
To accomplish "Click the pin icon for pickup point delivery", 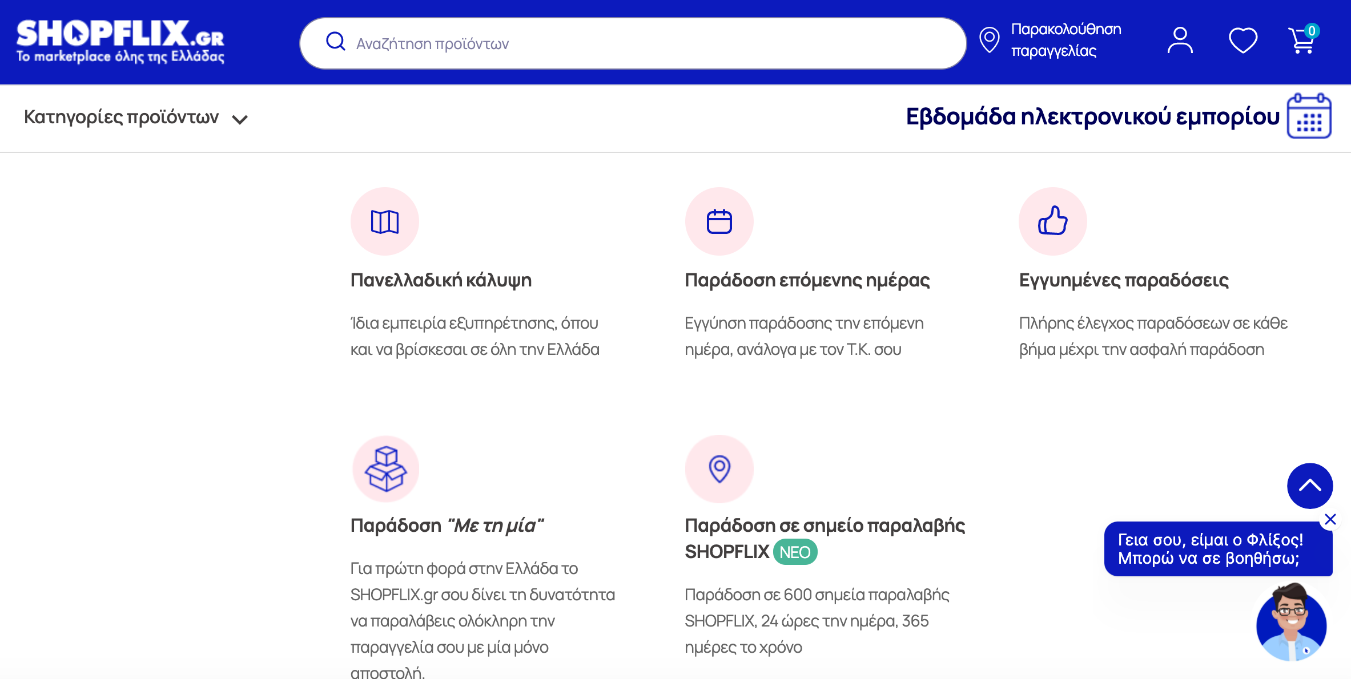I will tap(719, 469).
